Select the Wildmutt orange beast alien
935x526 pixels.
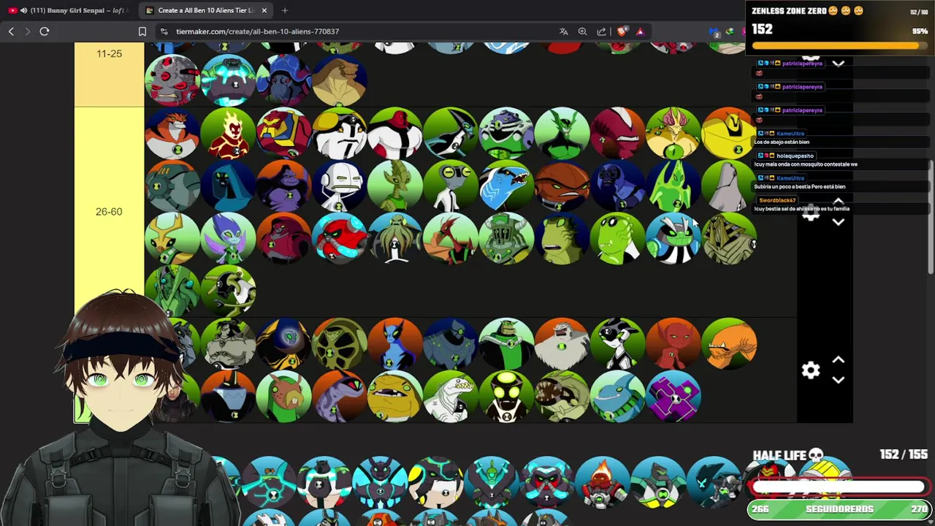click(x=728, y=343)
